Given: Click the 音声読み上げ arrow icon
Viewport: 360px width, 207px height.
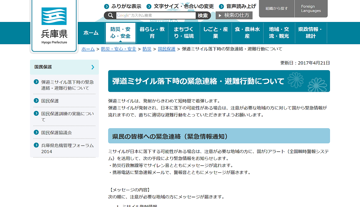Looking at the screenshot, I should point(221,7).
